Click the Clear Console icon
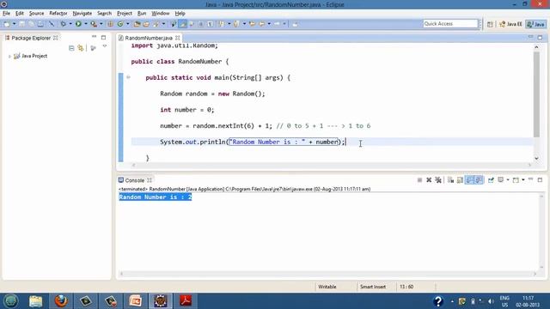The width and height of the screenshot is (550, 309). click(450, 180)
